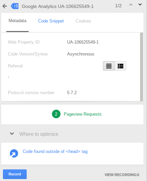Screen dimensions: 147x181
Task: Switch to compact lines view toggle
Action: point(109,66)
